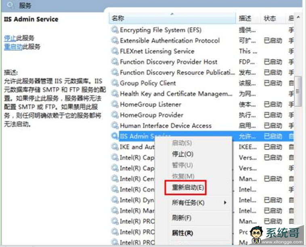Click Stop (停止) link for this service

point(10,38)
